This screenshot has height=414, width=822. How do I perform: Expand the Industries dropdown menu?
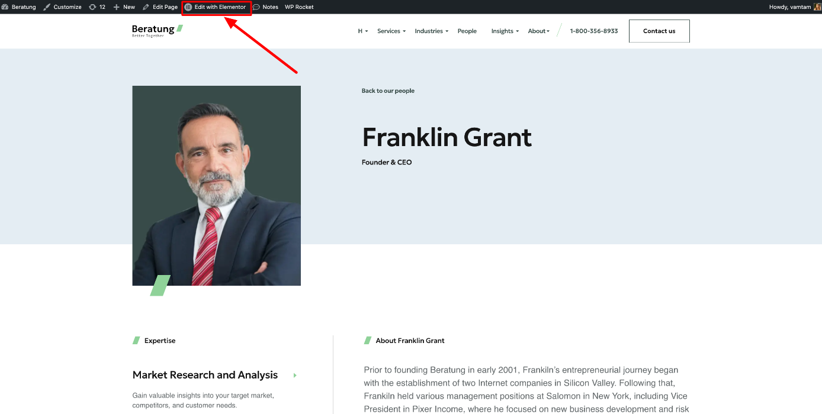coord(432,31)
